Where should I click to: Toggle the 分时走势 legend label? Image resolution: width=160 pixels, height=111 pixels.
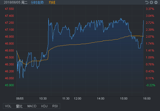pyautogui.click(x=37, y=2)
